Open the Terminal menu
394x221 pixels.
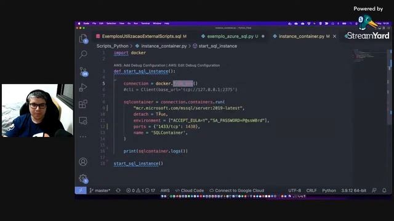point(145,23)
